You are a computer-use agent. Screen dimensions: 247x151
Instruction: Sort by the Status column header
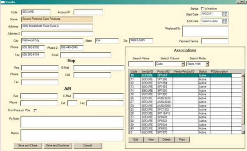[x=203, y=71]
